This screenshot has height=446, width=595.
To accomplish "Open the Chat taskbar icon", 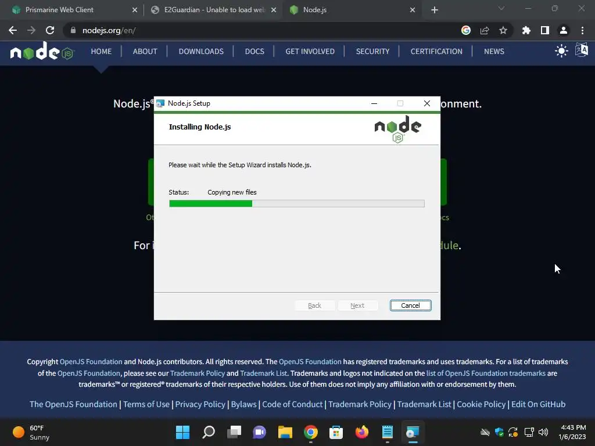I will (260, 432).
